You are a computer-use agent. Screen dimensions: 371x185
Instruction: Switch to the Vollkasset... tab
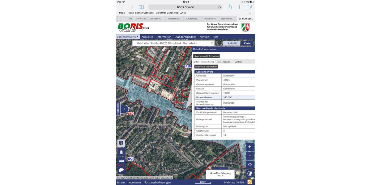point(156,19)
